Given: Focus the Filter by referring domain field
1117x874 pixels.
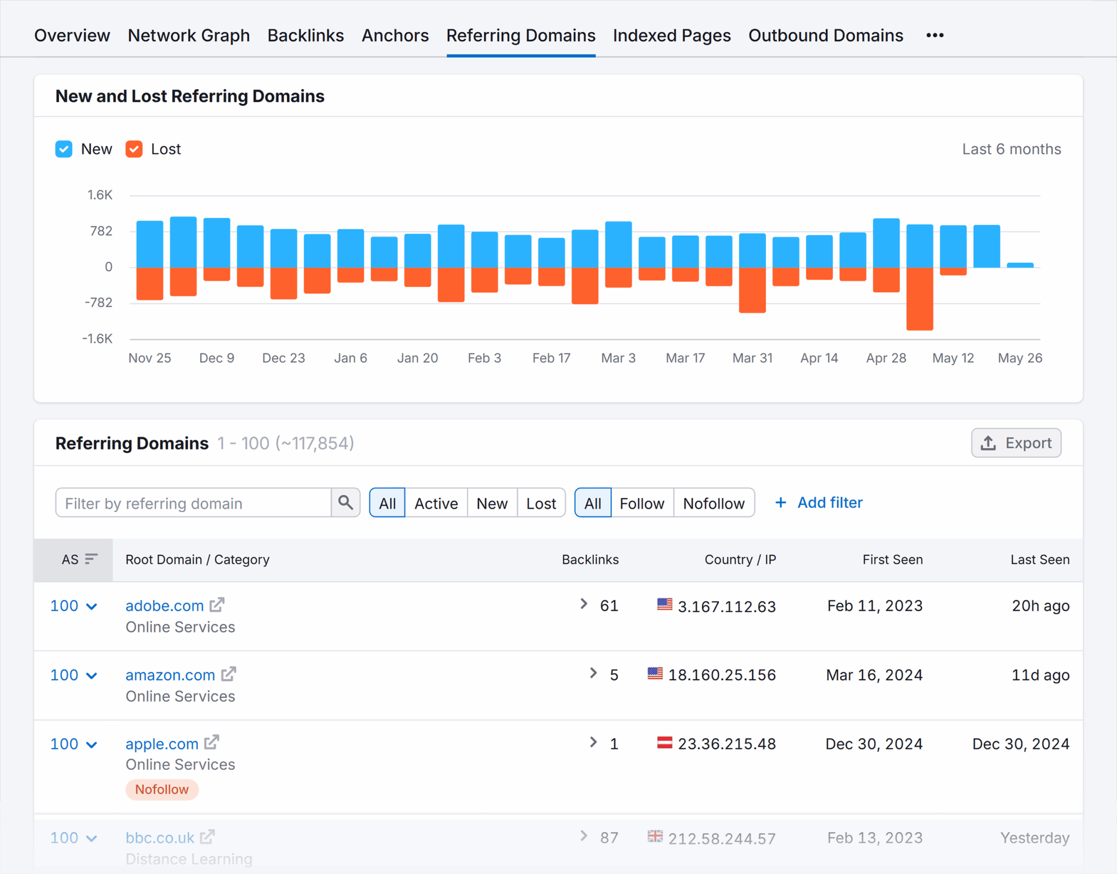Looking at the screenshot, I should pos(194,503).
